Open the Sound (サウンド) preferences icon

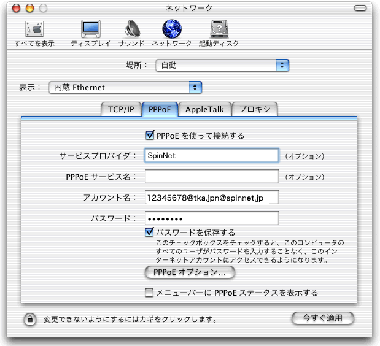(x=131, y=31)
